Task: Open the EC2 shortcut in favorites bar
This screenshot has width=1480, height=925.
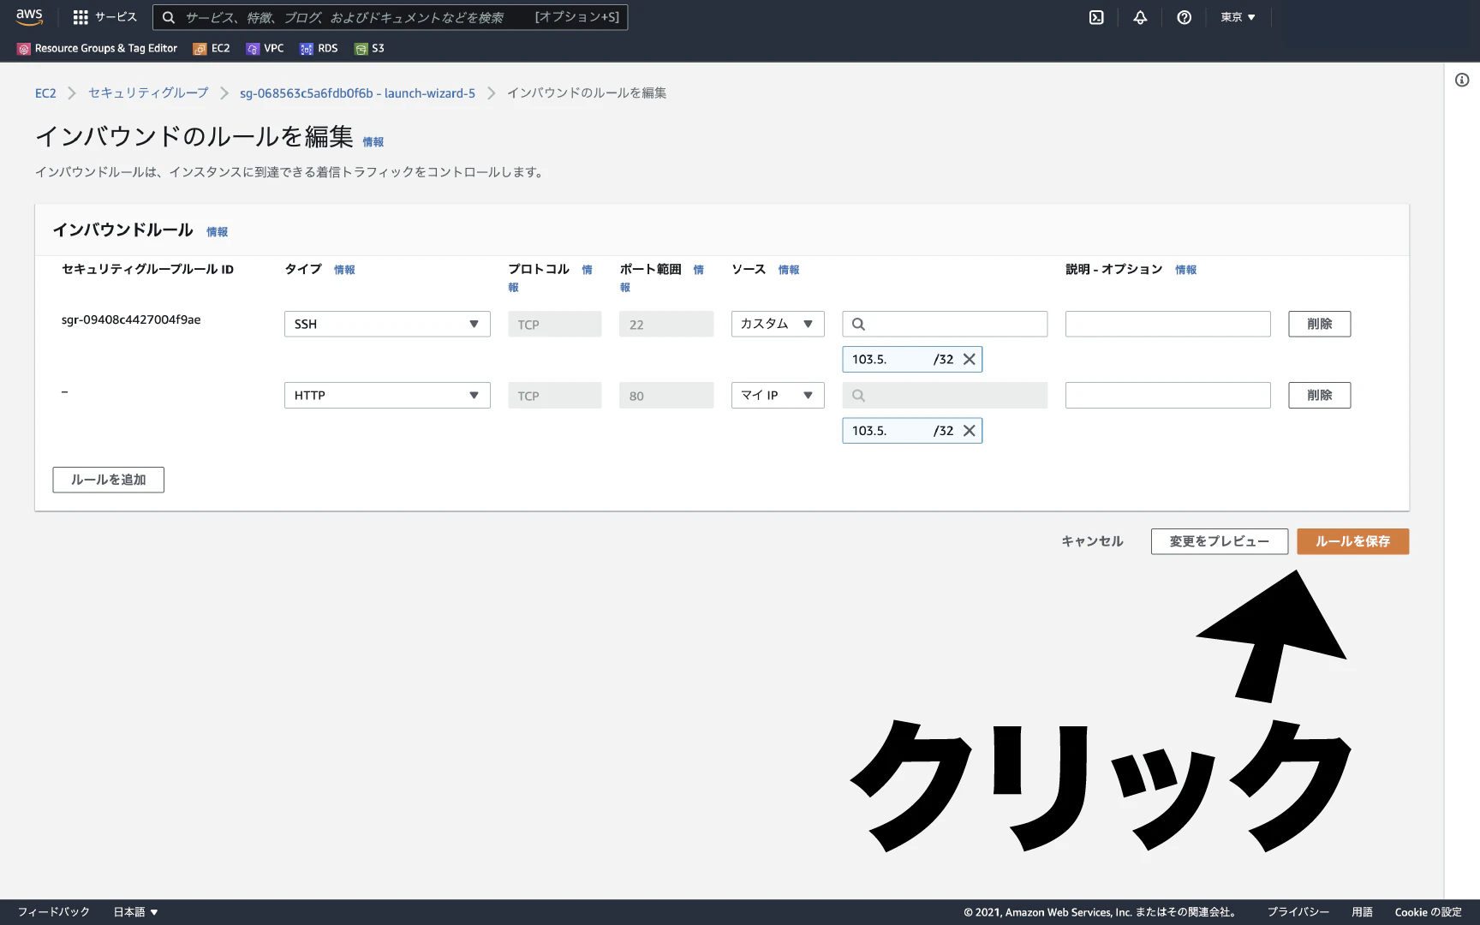Action: click(212, 49)
